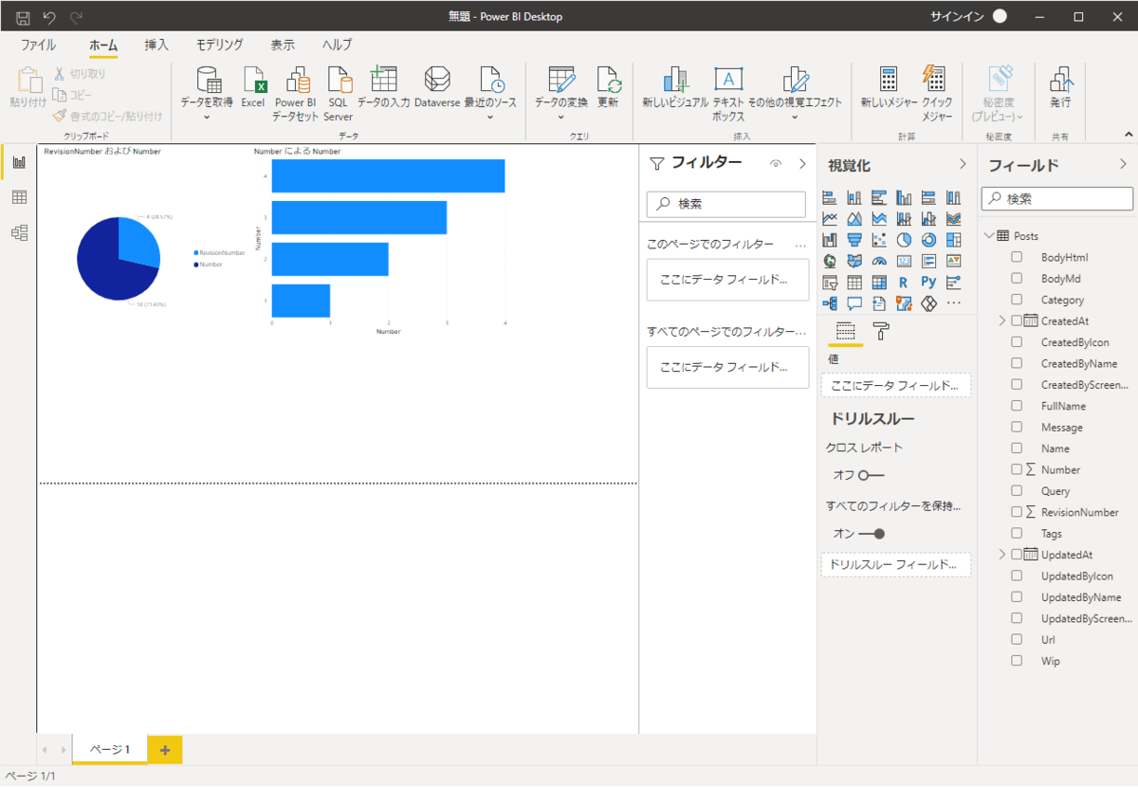Select the ページ 1 page tab
Viewport: 1138px width, 787px height.
click(x=110, y=750)
